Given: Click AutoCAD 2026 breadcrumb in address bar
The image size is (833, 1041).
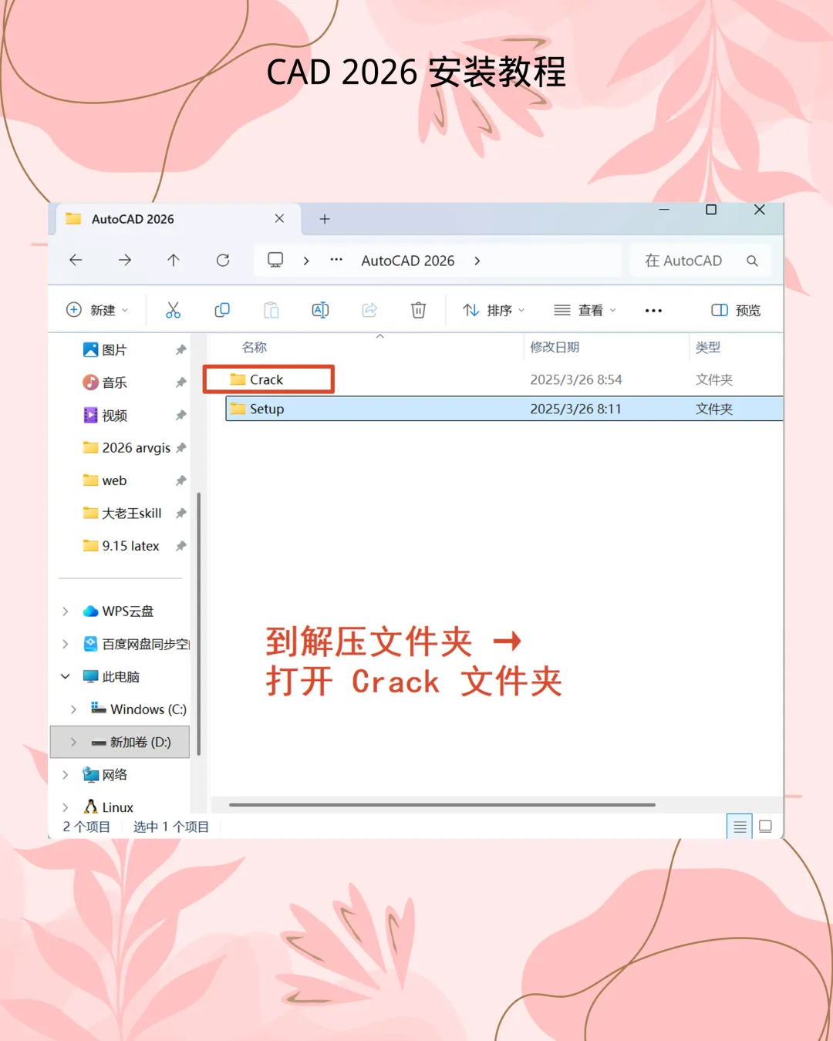Looking at the screenshot, I should click(408, 261).
